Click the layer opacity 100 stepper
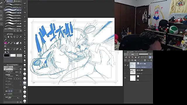Image resolution: width=187 pixels, height=105 pixels. click(152, 54)
